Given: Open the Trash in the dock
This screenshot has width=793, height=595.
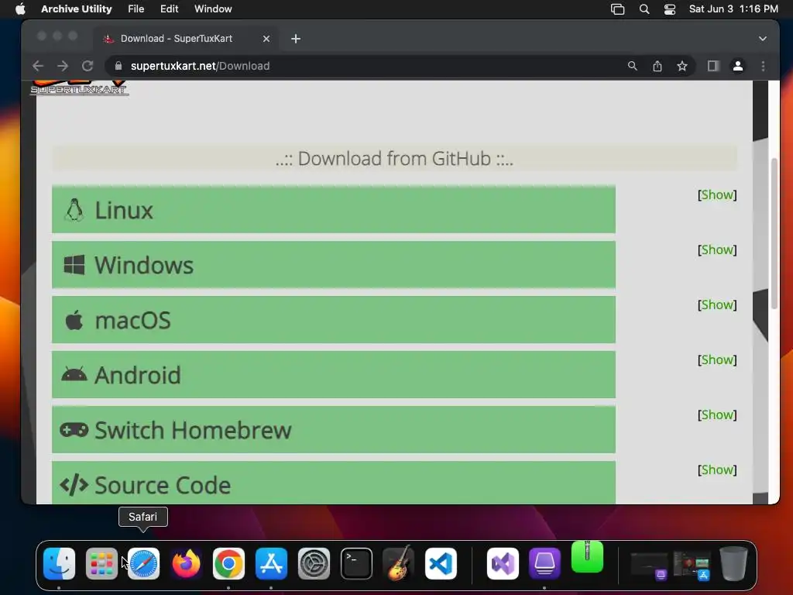Looking at the screenshot, I should (734, 563).
